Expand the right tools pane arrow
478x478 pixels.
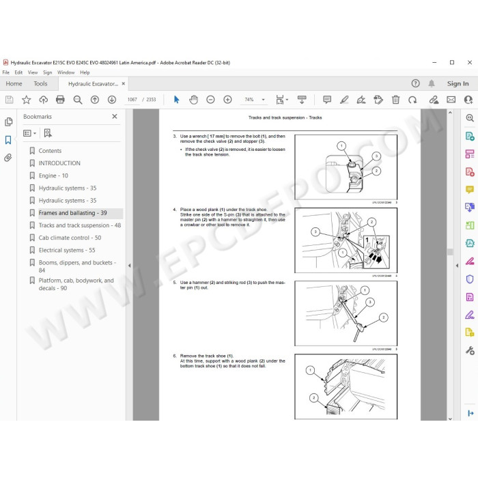[x=457, y=266]
